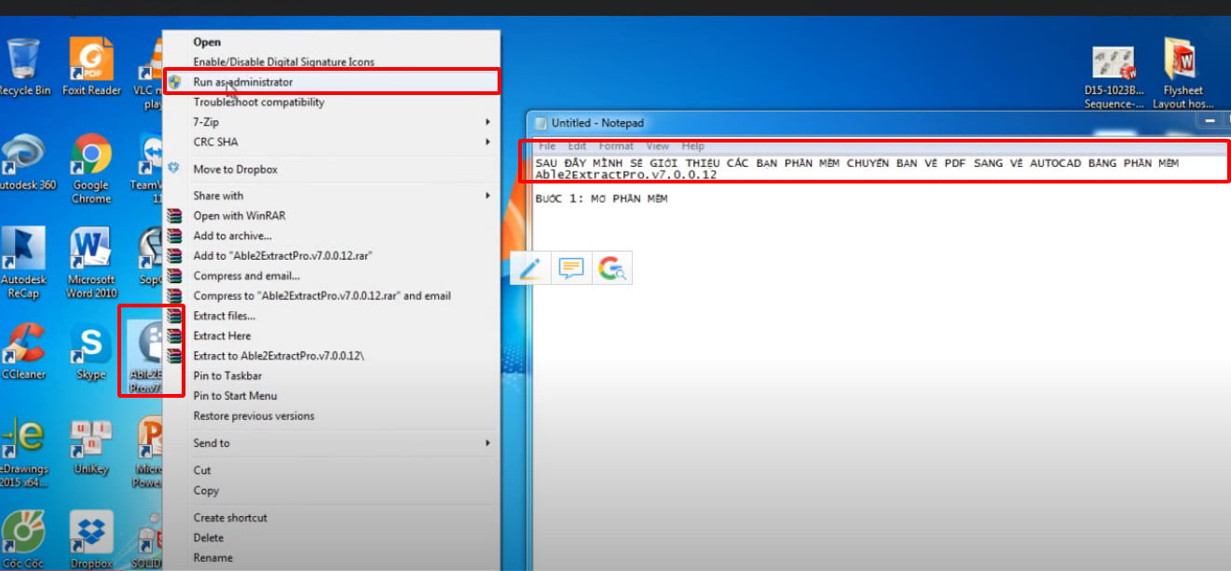Open Microsoft Word 2010 shortcut
This screenshot has height=571, width=1231.
pos(91,253)
